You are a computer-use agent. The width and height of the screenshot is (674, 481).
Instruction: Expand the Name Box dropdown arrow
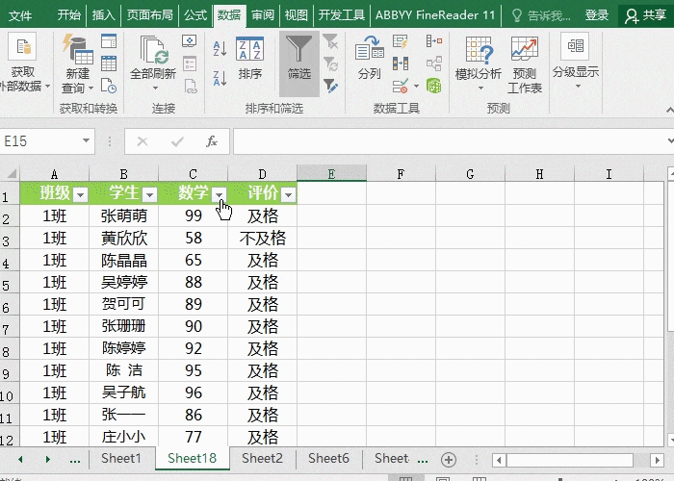(87, 141)
